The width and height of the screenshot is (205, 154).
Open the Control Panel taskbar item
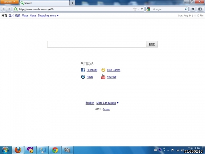43,150
